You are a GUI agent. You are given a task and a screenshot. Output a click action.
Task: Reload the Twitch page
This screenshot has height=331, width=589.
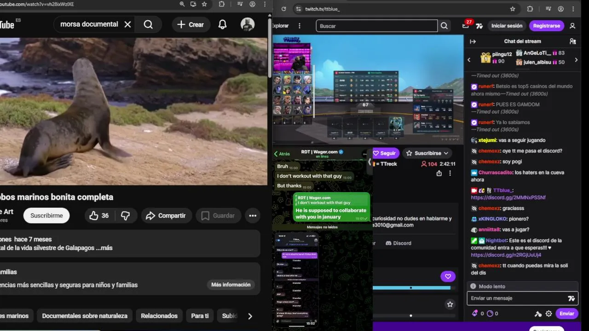click(284, 9)
